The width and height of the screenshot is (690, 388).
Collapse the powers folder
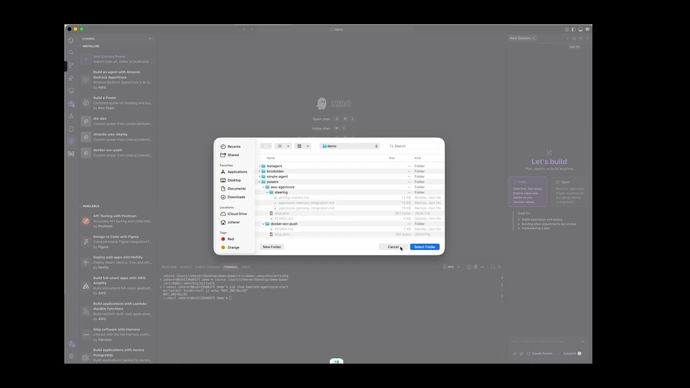[259, 182]
